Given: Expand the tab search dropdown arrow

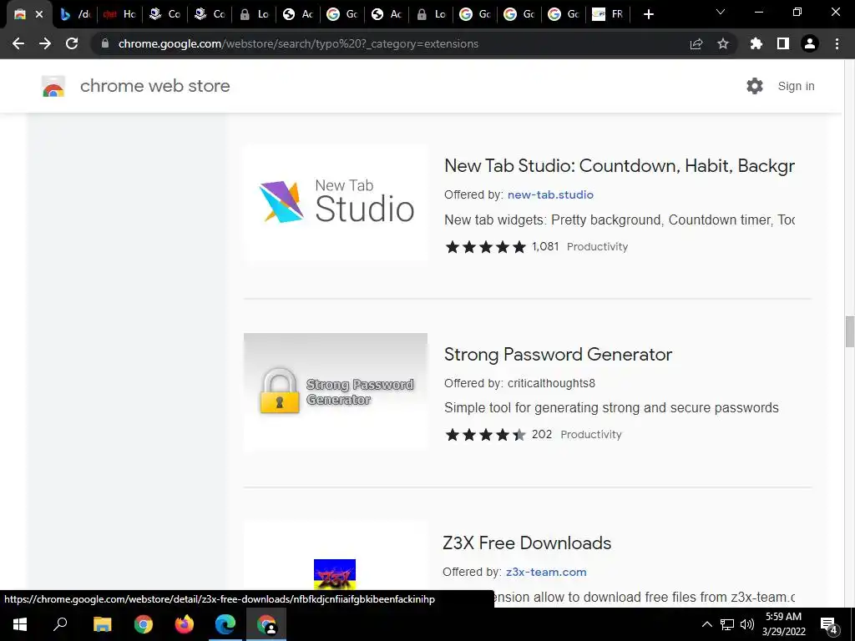Looking at the screenshot, I should [x=721, y=12].
